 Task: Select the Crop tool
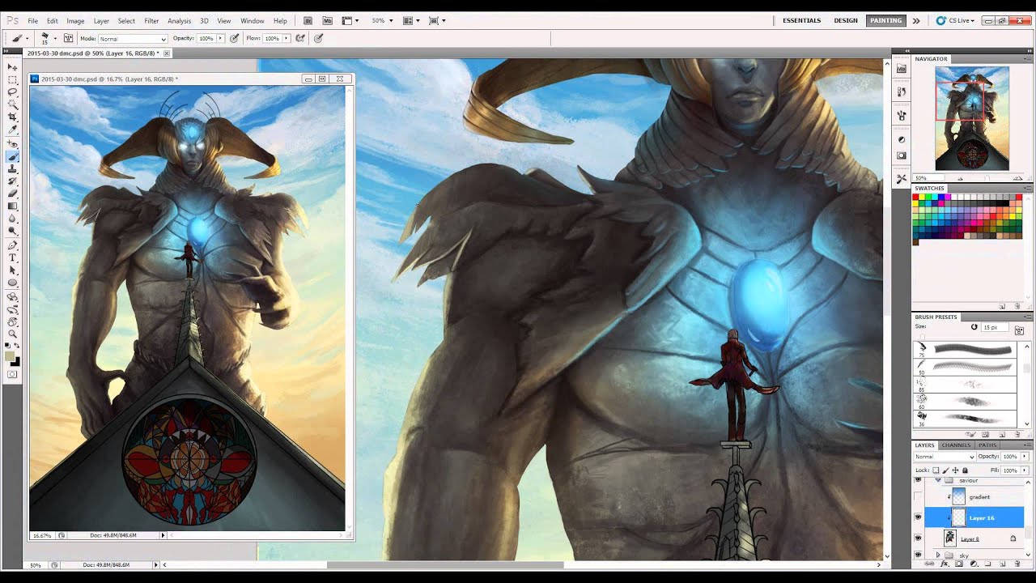click(x=12, y=117)
